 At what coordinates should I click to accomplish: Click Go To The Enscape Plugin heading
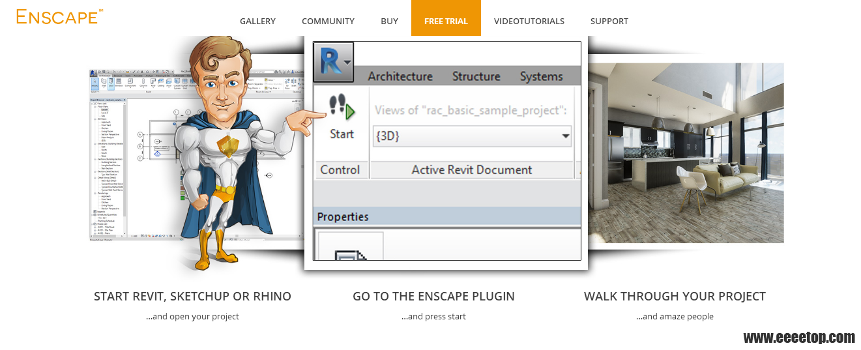click(433, 296)
